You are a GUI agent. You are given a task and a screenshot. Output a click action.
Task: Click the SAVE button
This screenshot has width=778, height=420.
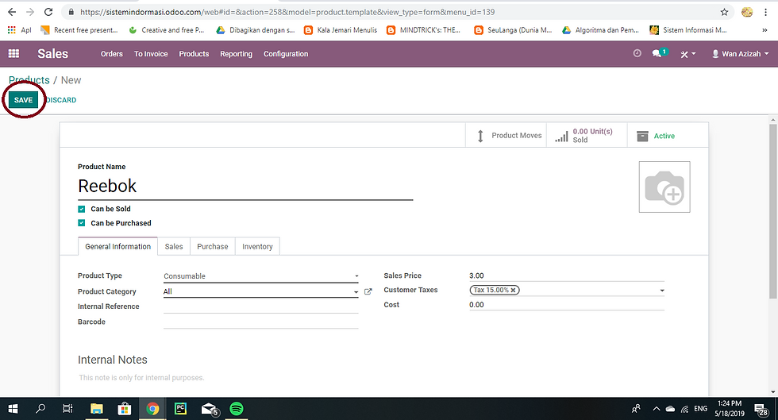pyautogui.click(x=23, y=100)
